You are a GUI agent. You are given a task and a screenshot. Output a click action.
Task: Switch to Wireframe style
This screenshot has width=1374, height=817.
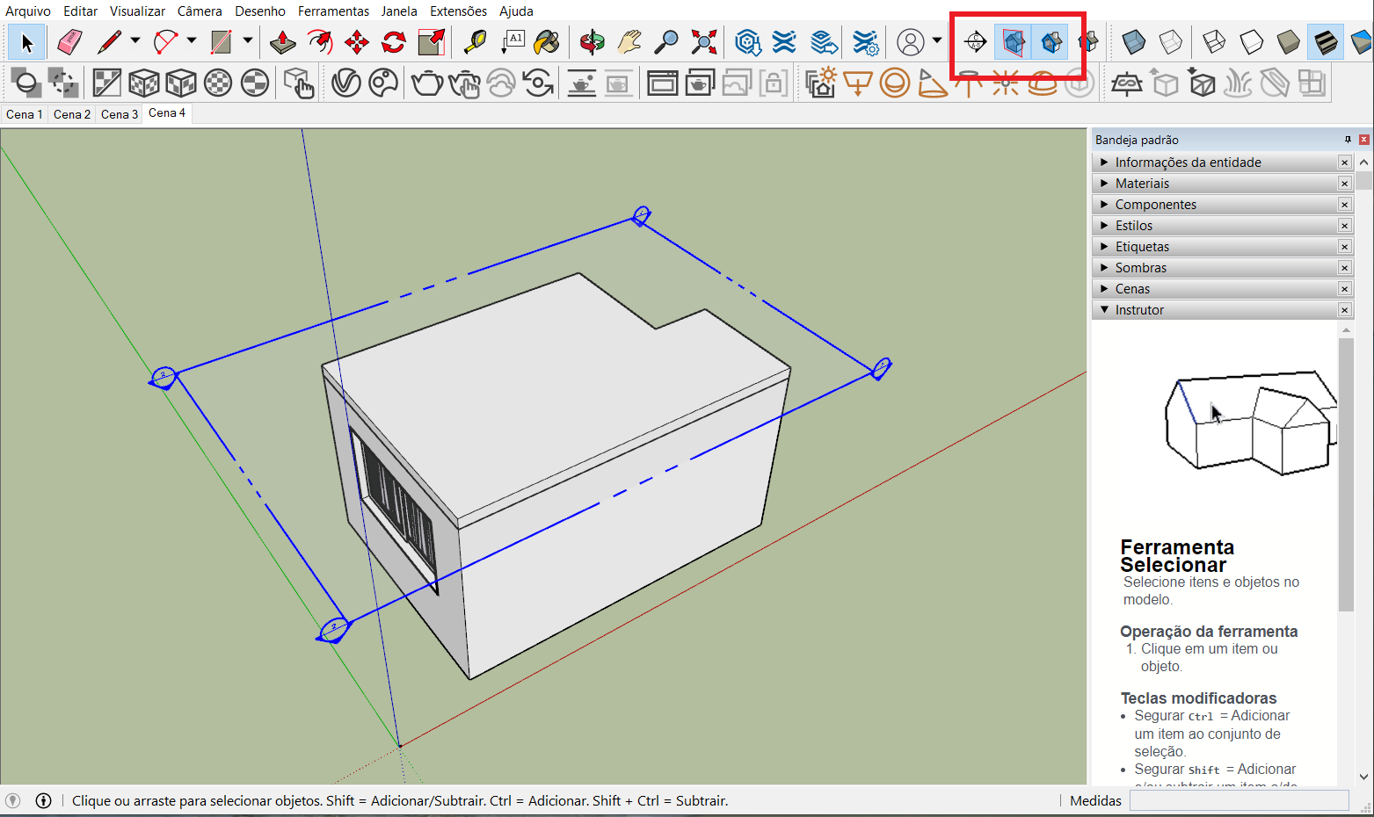1214,42
